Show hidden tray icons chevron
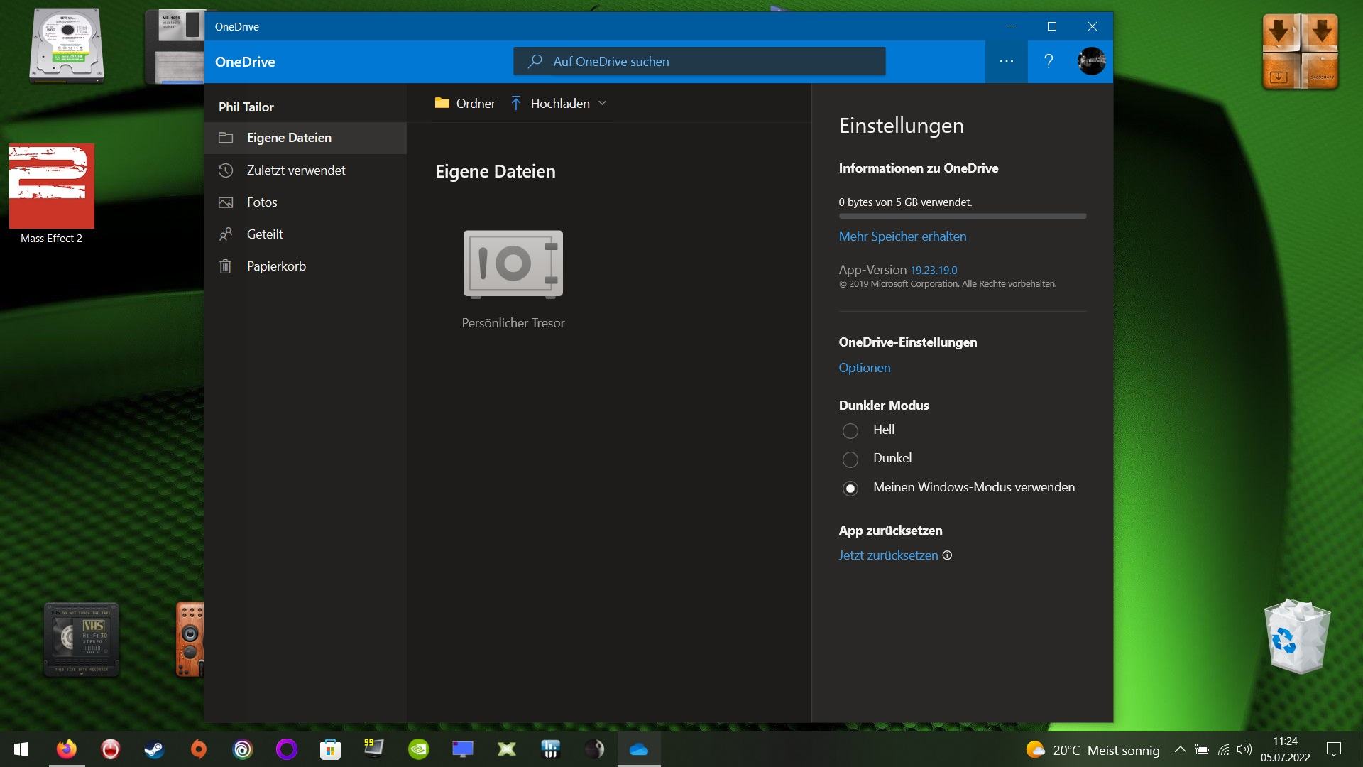Screen dimensions: 1363x767 1180,749
